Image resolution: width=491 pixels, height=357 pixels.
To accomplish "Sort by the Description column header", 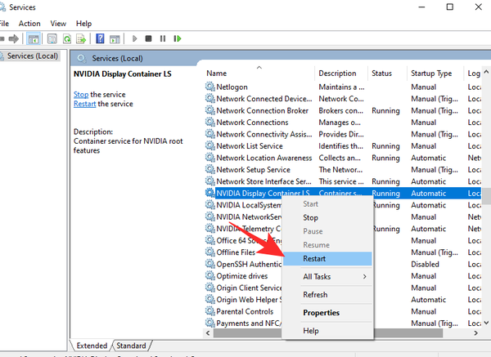I will 340,74.
